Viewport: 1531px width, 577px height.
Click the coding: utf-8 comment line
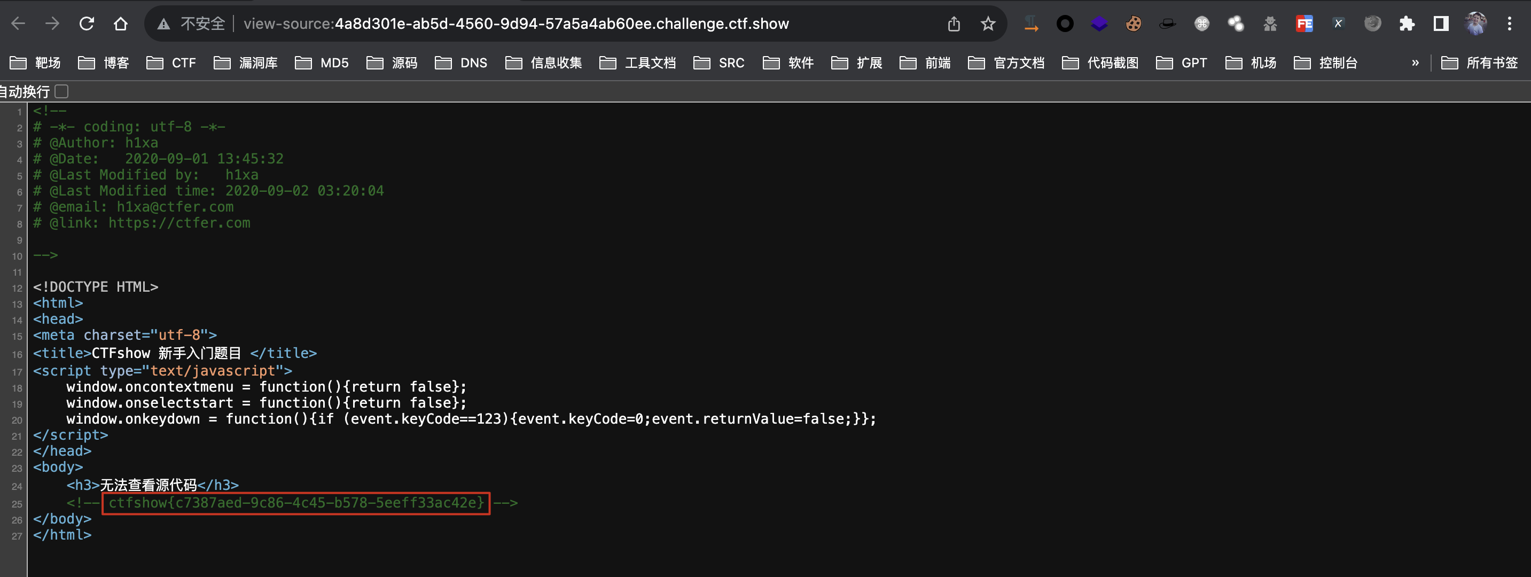130,127
